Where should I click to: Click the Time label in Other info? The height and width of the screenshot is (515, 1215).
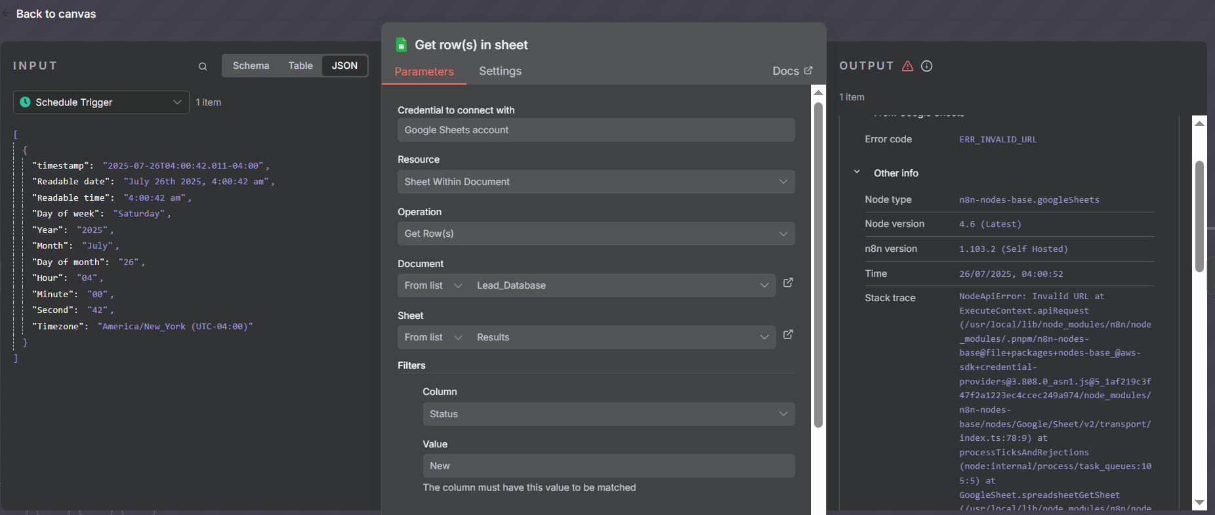tap(876, 274)
